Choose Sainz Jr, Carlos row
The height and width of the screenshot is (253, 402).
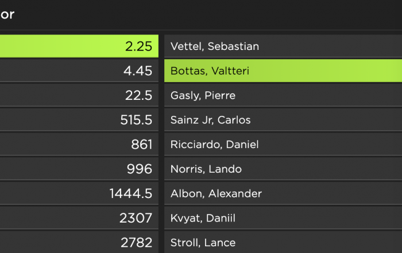(x=283, y=120)
